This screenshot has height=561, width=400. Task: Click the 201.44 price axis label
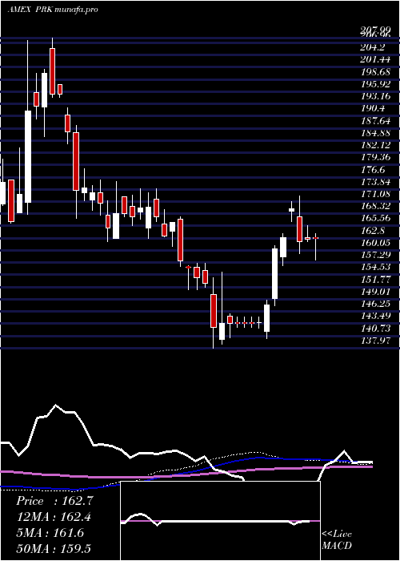point(374,59)
